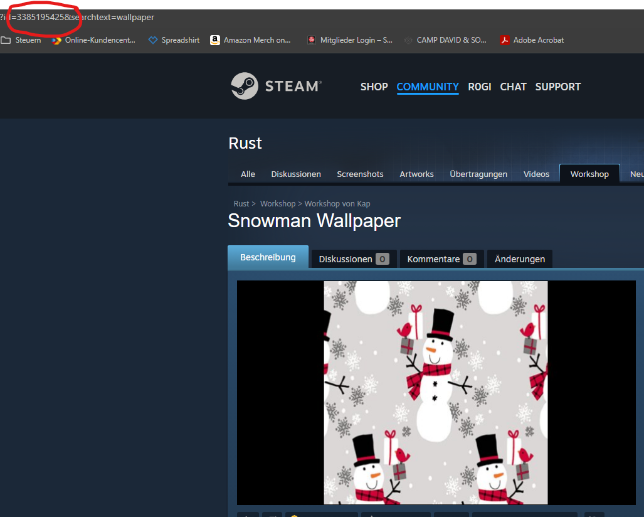This screenshot has width=644, height=517.
Task: Open the ROGI profile menu
Action: (x=480, y=87)
